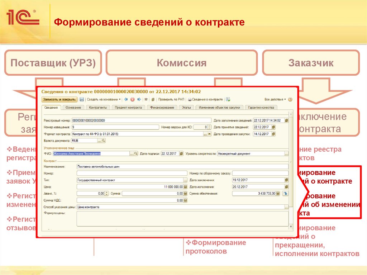The image size is (367, 275).
Task: Click magnifier icon next to Валюта документа
Action: tap(104, 141)
